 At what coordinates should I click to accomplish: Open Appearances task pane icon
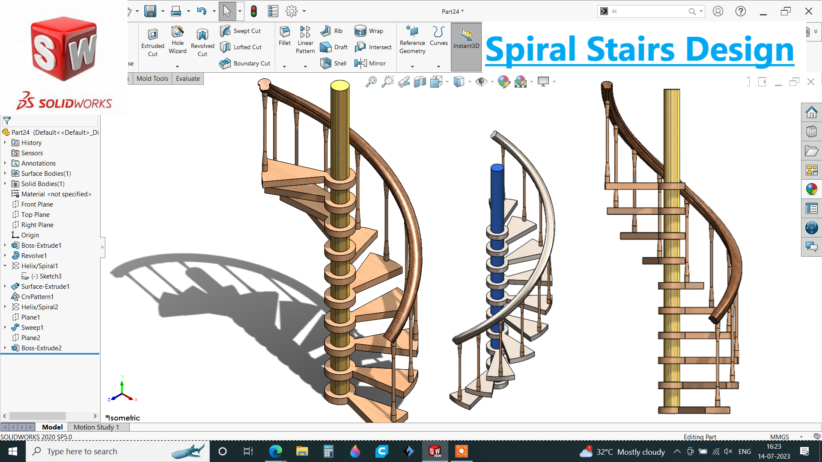pyautogui.click(x=811, y=189)
